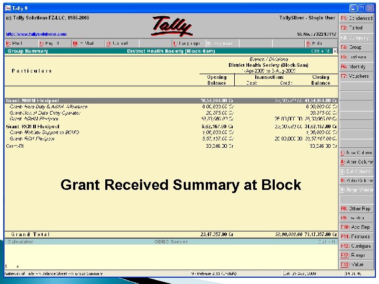The image size is (379, 284).
Task: Click the closing balance 41,54,844.00 Cr
Action: (x=321, y=100)
